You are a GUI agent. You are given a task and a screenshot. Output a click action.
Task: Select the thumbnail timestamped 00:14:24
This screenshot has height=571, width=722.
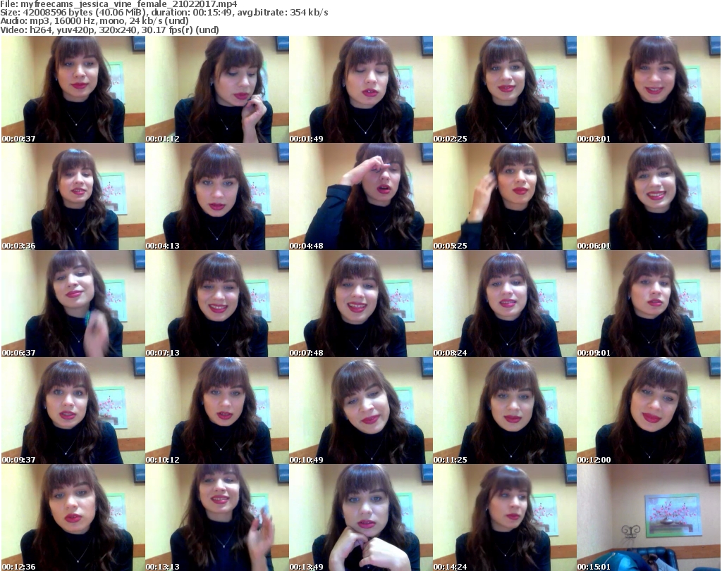point(505,517)
